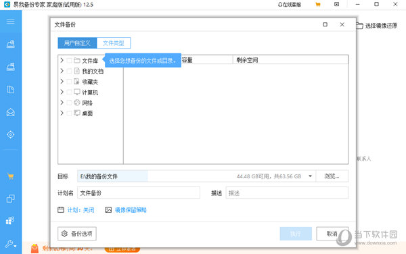Screen dimensions: 406x254
Task: Open the 镜像保留策略 link
Action: coord(131,210)
